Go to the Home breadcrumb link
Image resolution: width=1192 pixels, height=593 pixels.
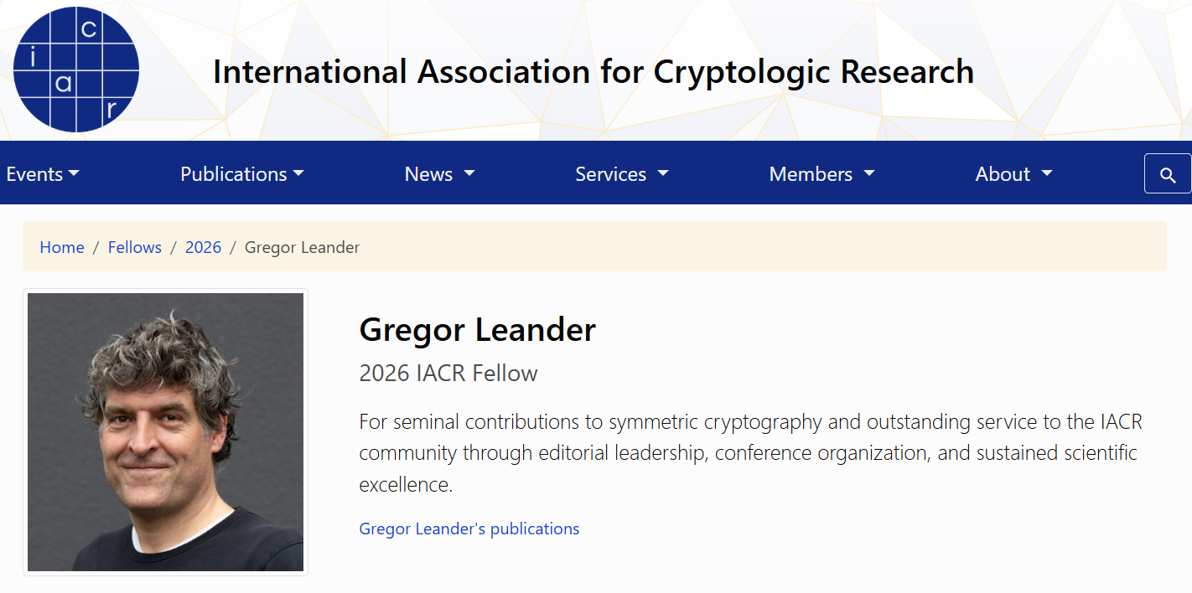tap(62, 247)
